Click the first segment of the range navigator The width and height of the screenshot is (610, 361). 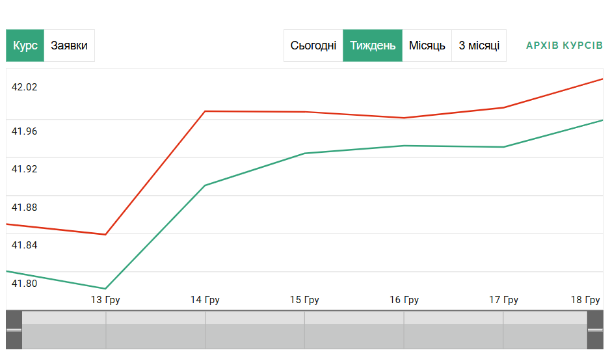tap(64, 330)
